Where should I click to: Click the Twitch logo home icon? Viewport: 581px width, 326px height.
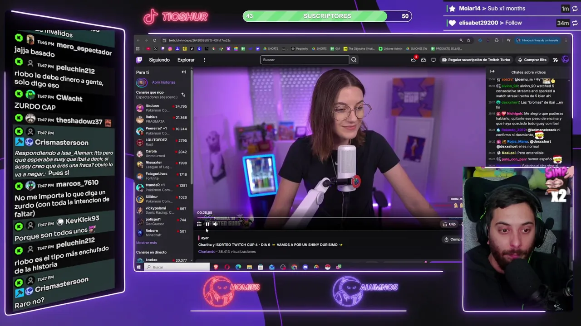coord(139,60)
